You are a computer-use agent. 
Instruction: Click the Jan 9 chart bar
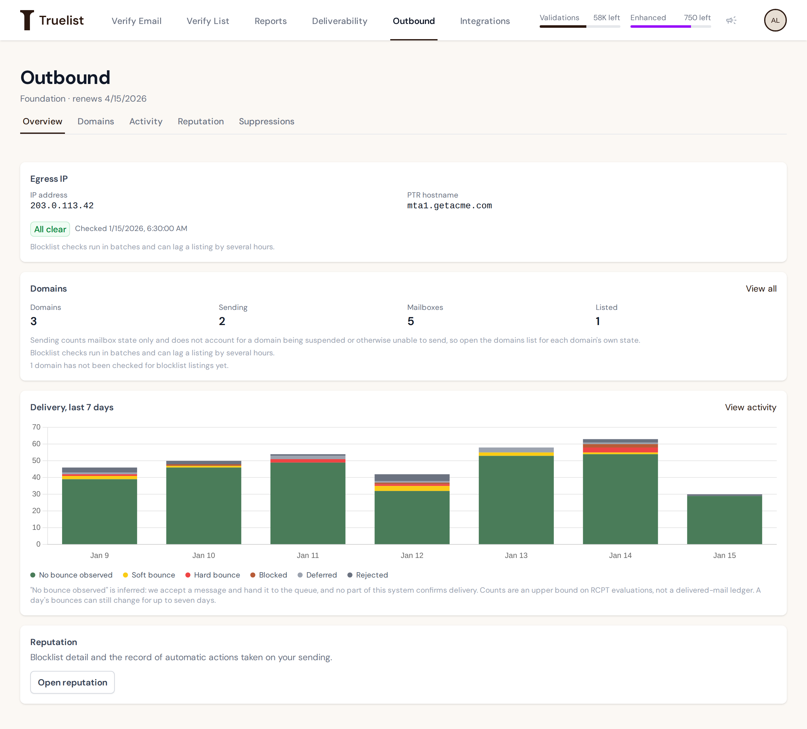tap(100, 506)
